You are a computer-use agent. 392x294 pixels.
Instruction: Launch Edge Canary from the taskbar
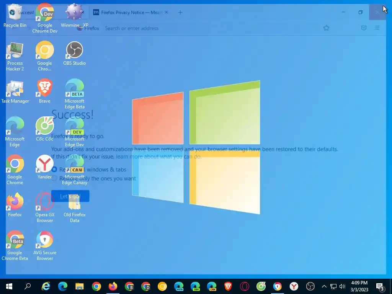[212, 286]
